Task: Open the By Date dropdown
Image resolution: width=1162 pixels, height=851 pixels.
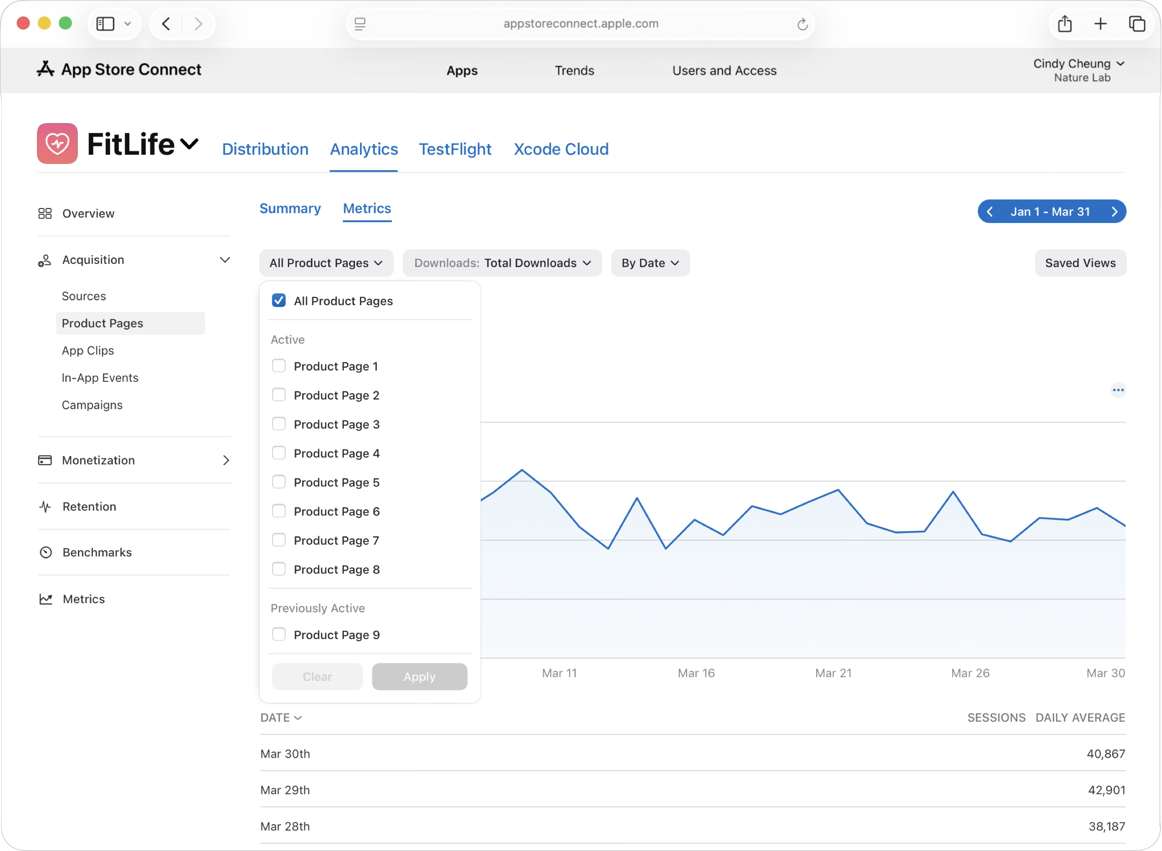Action: [x=650, y=263]
